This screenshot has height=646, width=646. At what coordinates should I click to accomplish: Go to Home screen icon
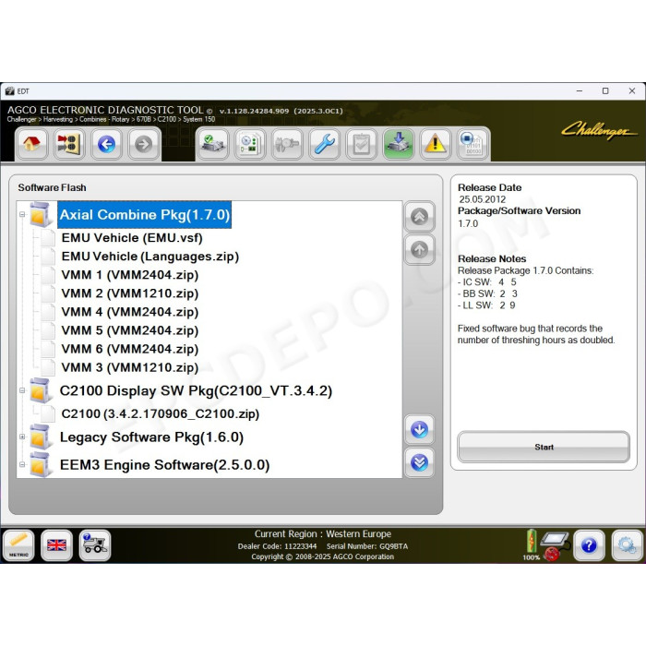click(31, 144)
